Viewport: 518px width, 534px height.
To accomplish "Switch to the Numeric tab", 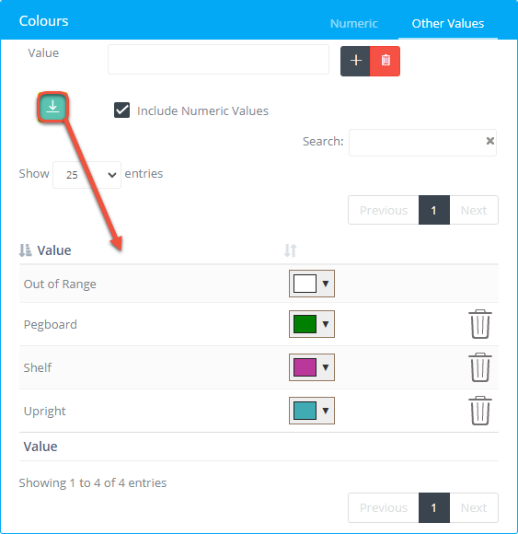I will [x=354, y=24].
